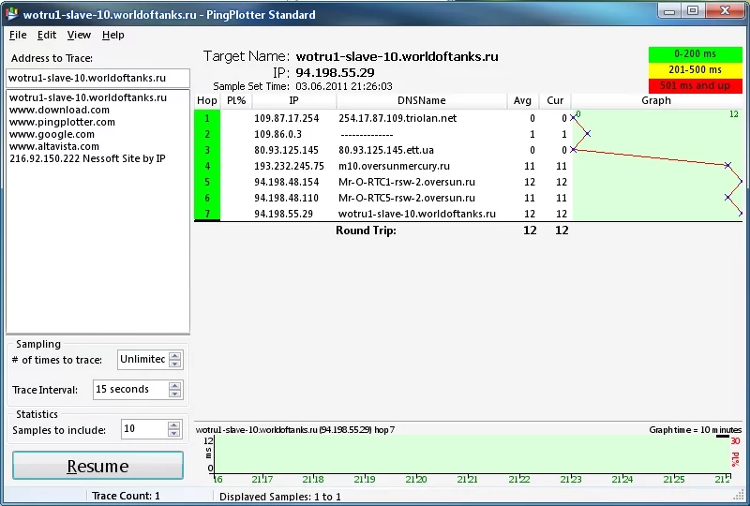Image resolution: width=750 pixels, height=506 pixels.
Task: Select www.download.com in address history
Action: (x=59, y=110)
